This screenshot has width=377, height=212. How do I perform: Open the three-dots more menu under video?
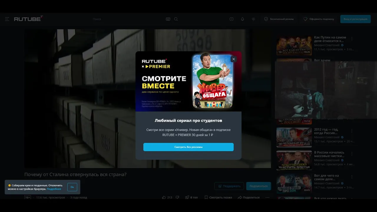pyautogui.click(x=267, y=198)
